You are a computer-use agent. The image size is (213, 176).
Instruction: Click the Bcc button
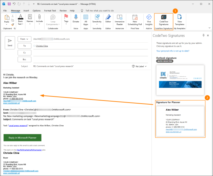[24, 60]
